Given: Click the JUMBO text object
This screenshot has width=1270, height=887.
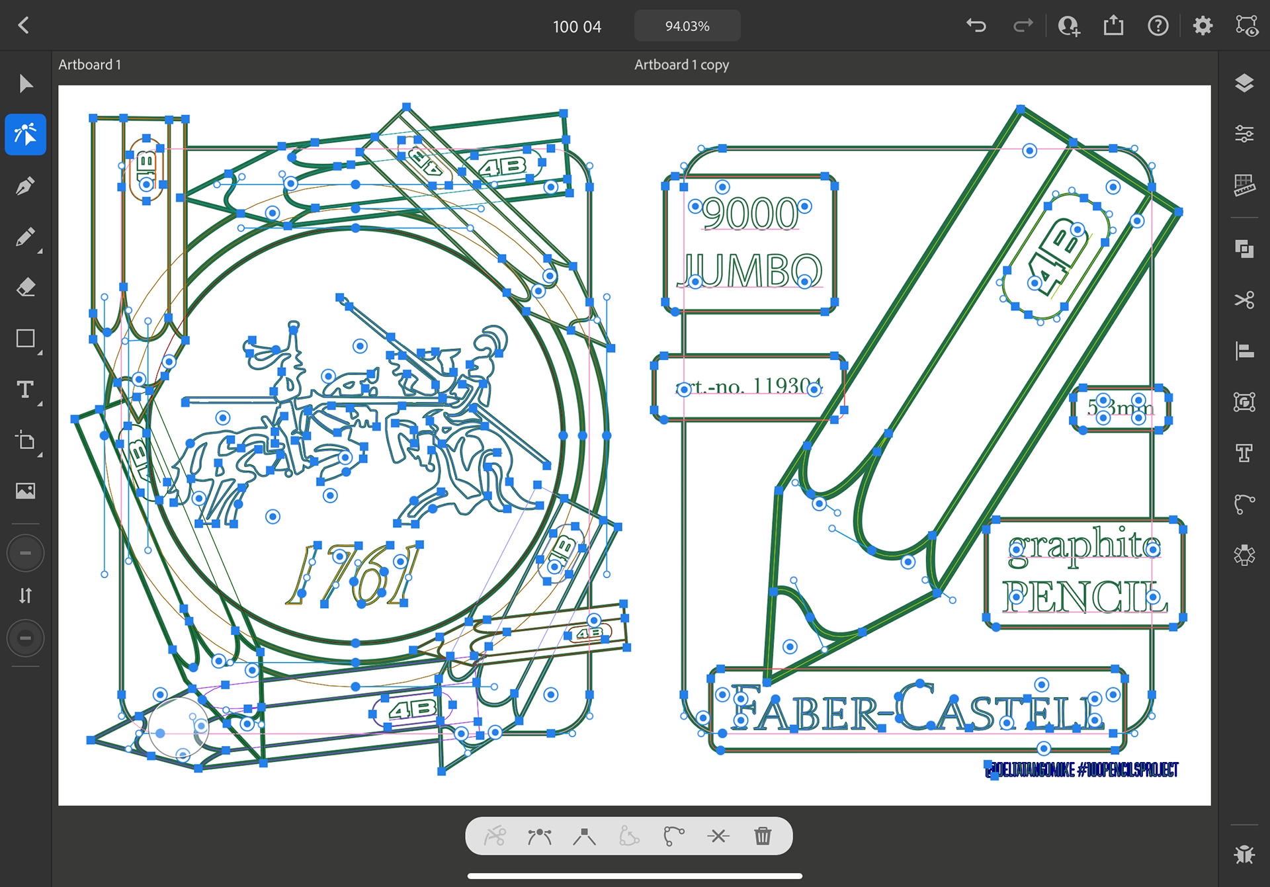Looking at the screenshot, I should point(751,270).
